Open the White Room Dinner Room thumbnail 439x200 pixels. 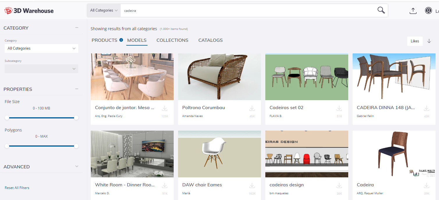click(132, 154)
